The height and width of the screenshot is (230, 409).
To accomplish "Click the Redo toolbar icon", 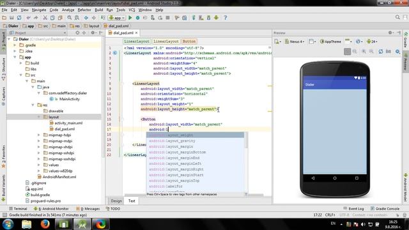I will pyautogui.click(x=36, y=18).
